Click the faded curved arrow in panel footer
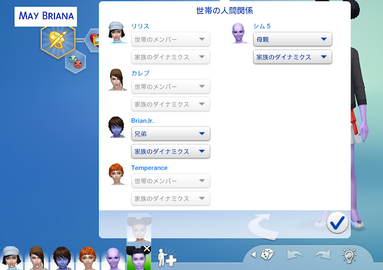This screenshot has width=383, height=270. [x=263, y=227]
